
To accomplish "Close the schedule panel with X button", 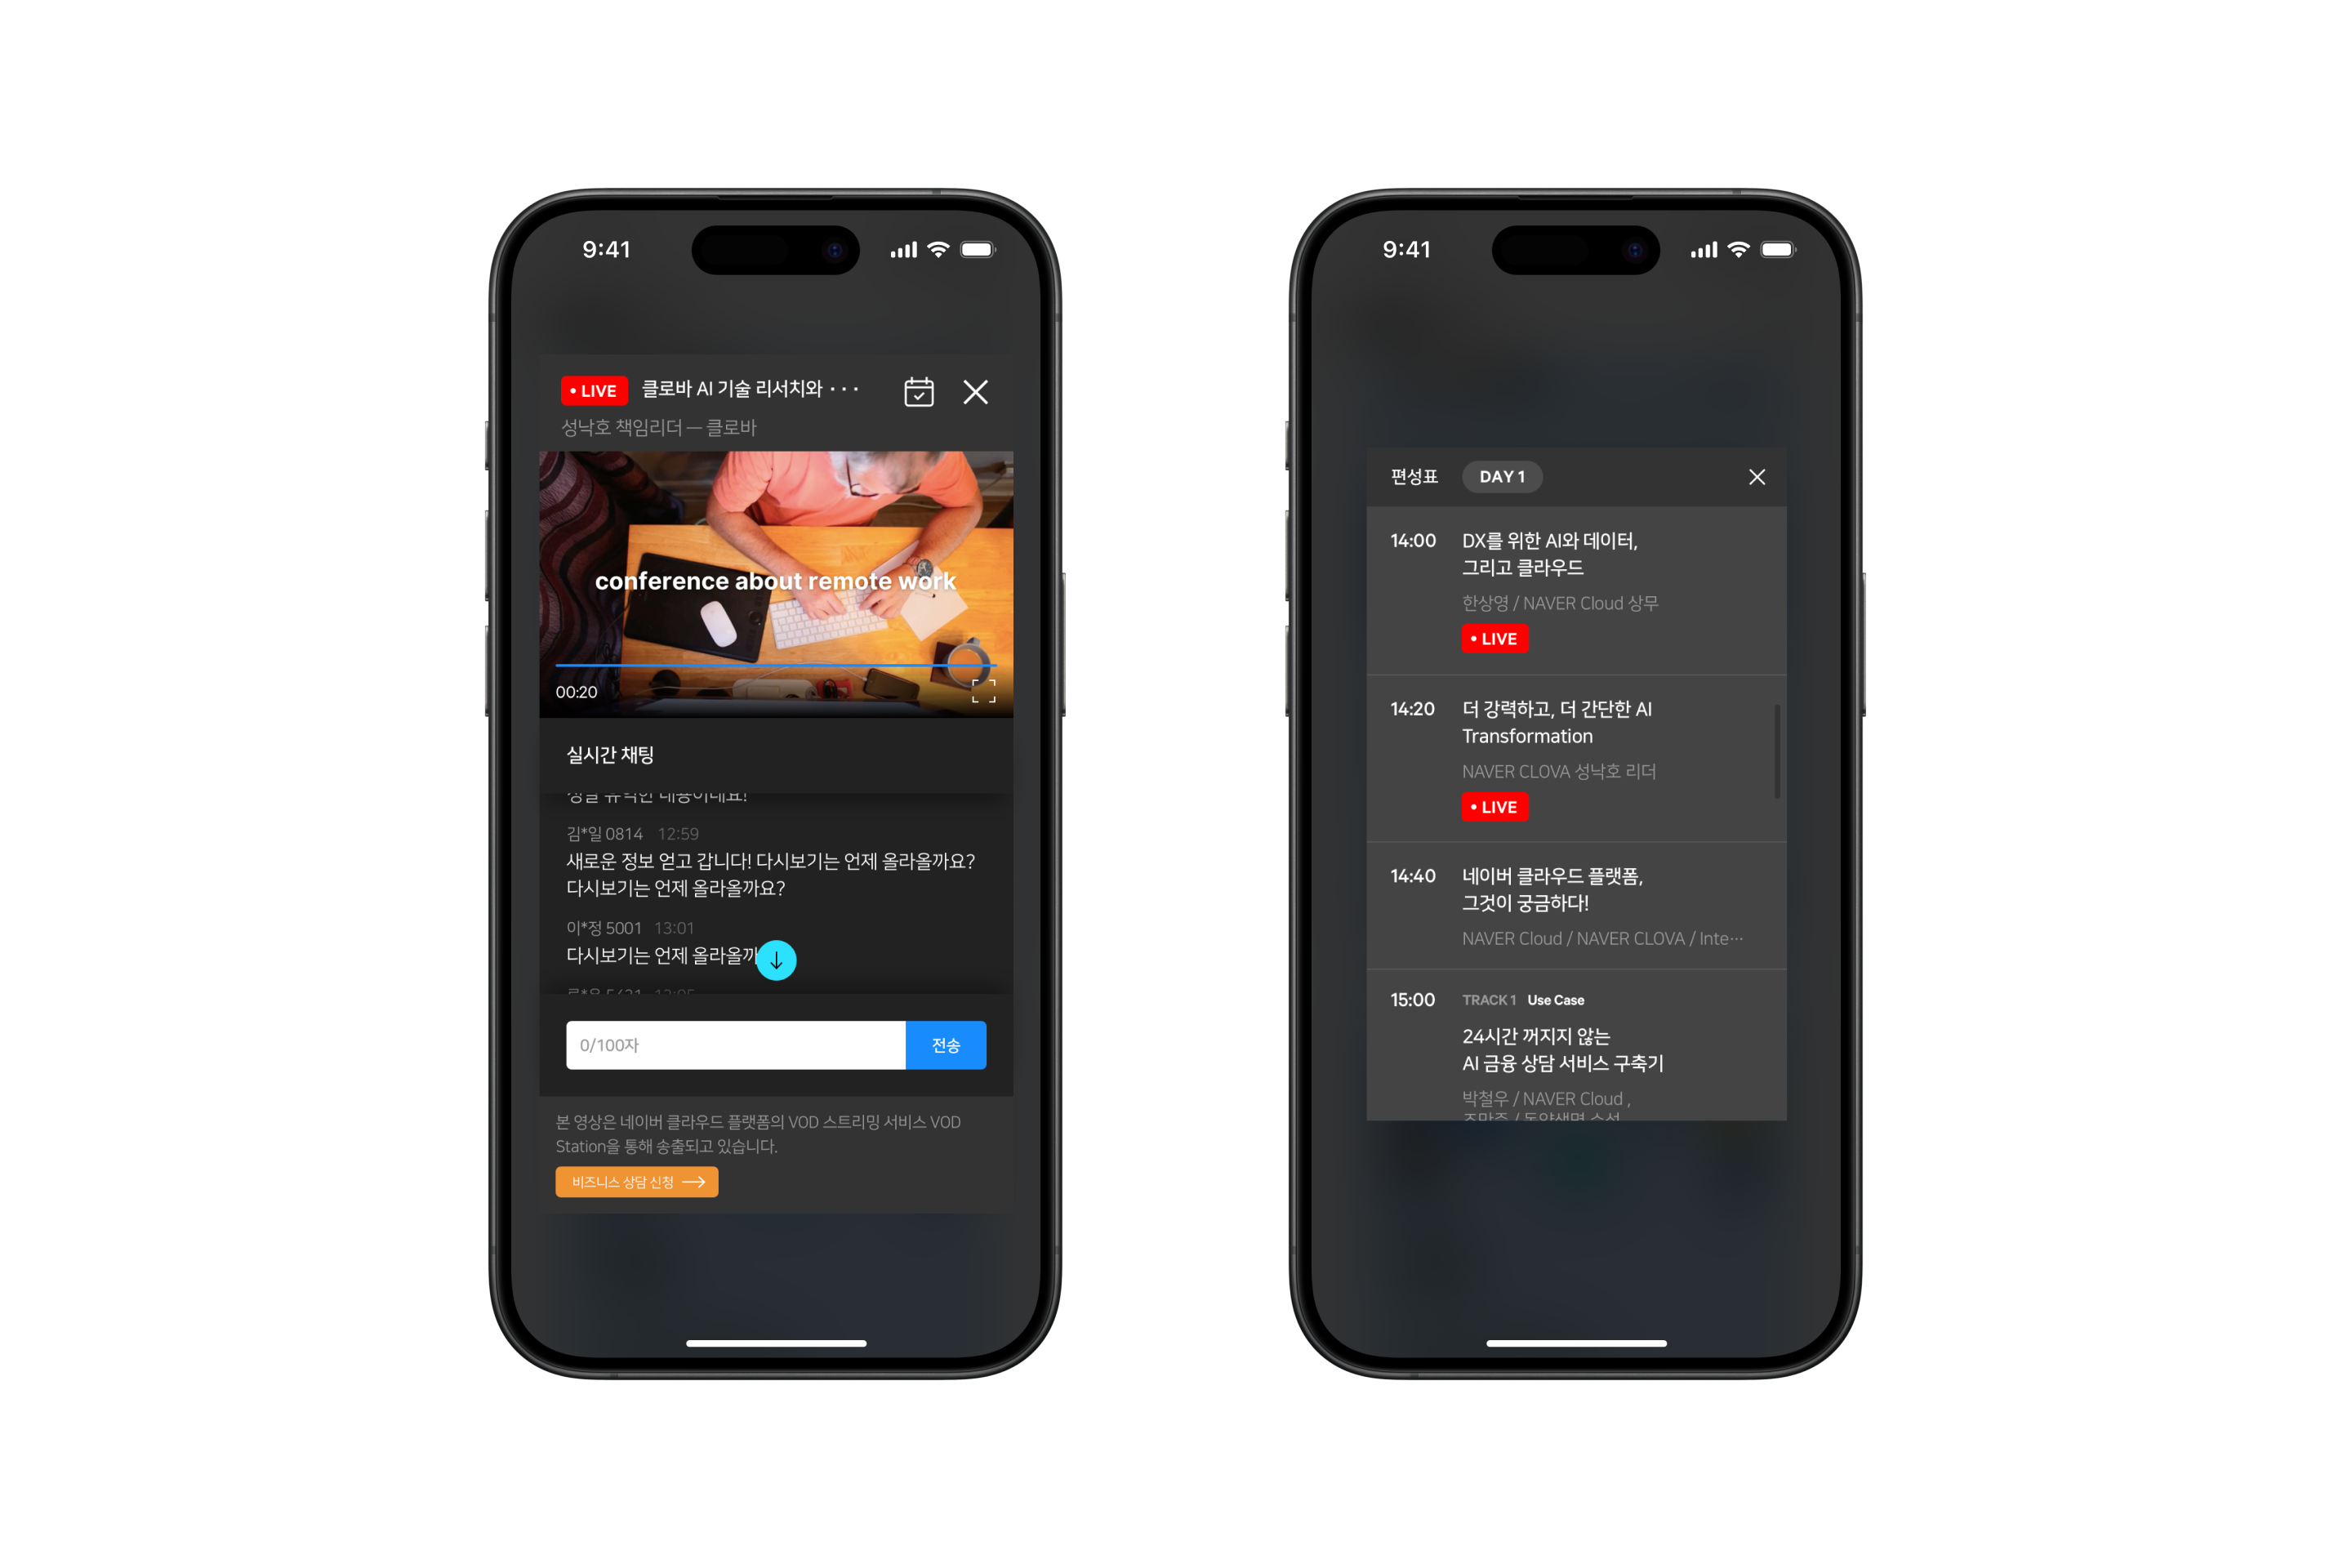I will click(1759, 476).
